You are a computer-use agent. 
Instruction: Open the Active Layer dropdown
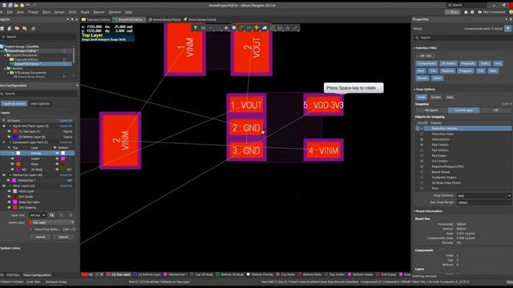coord(51,222)
